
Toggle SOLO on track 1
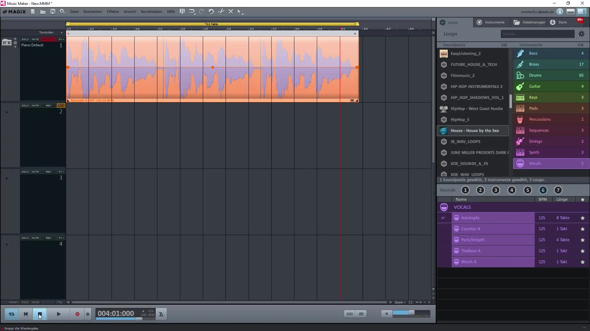tap(25, 39)
